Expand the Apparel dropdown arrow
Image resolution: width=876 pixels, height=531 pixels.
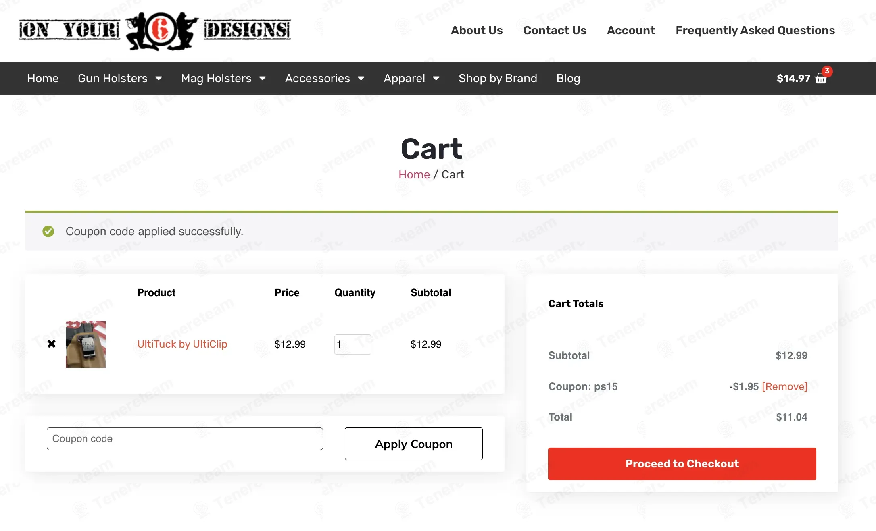(436, 78)
